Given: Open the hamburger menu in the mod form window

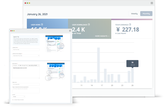Looking at the screenshot, I should pos(70,31).
